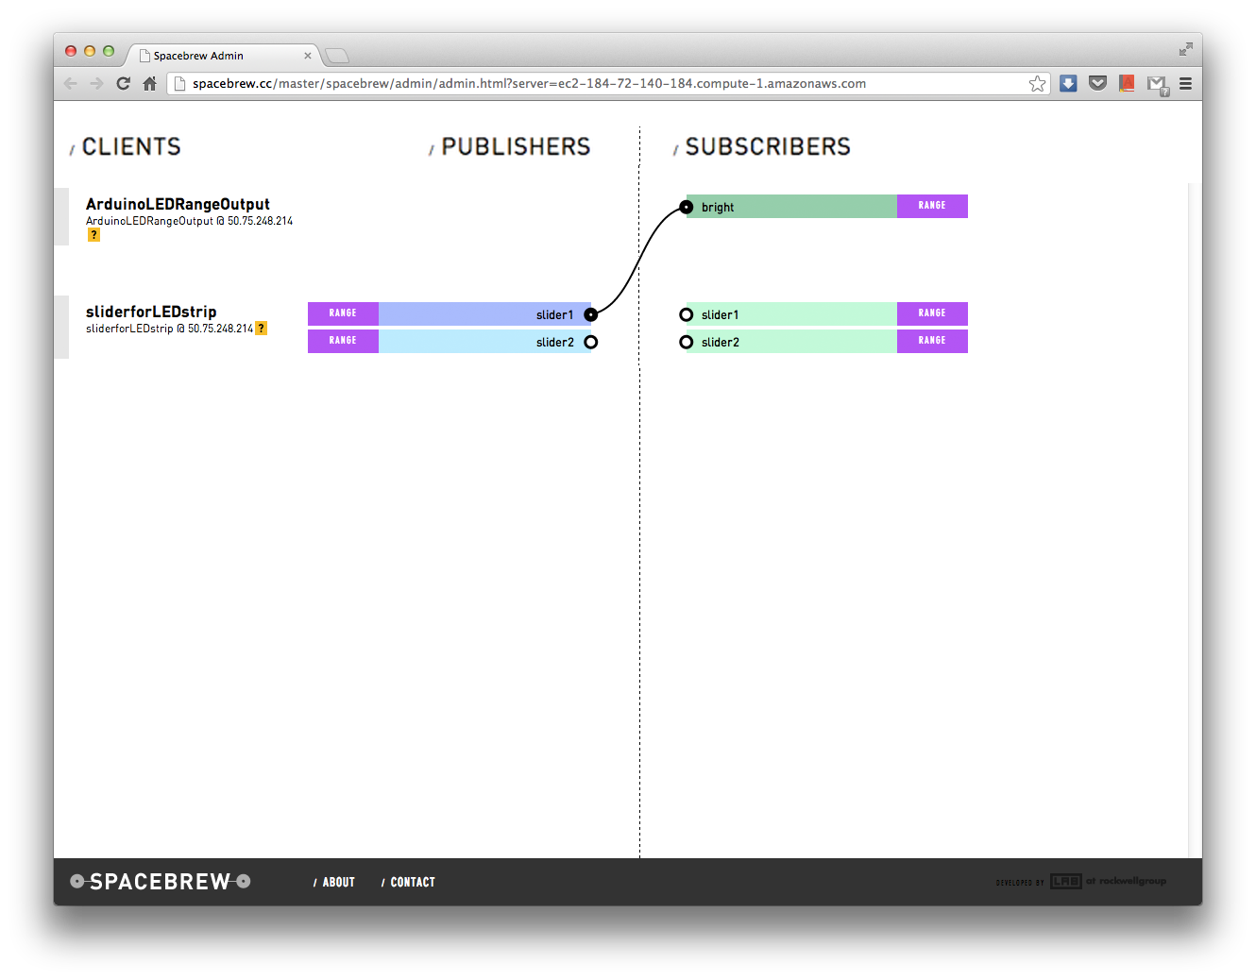1256x980 pixels.
Task: Click the publisher slider1 bar
Action: click(x=484, y=314)
